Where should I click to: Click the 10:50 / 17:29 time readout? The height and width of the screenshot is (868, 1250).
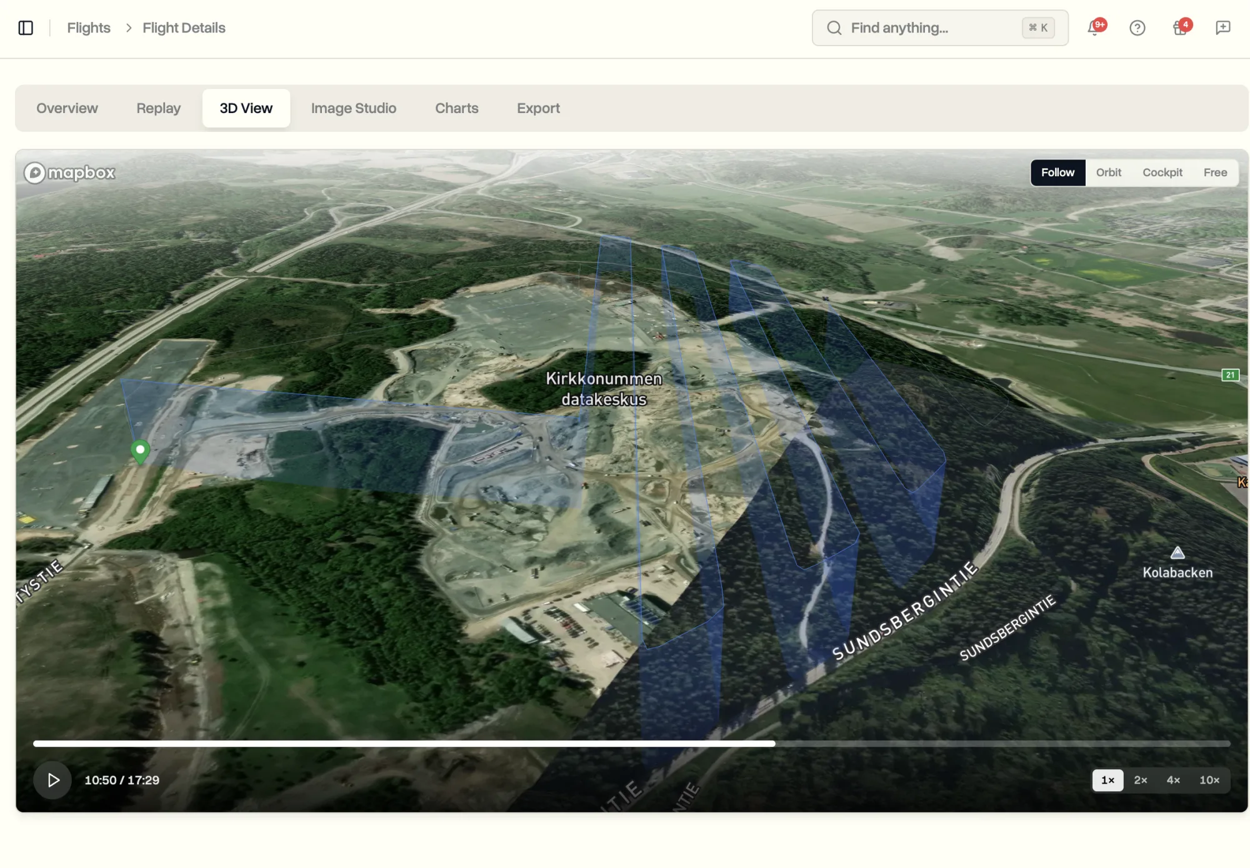click(122, 780)
